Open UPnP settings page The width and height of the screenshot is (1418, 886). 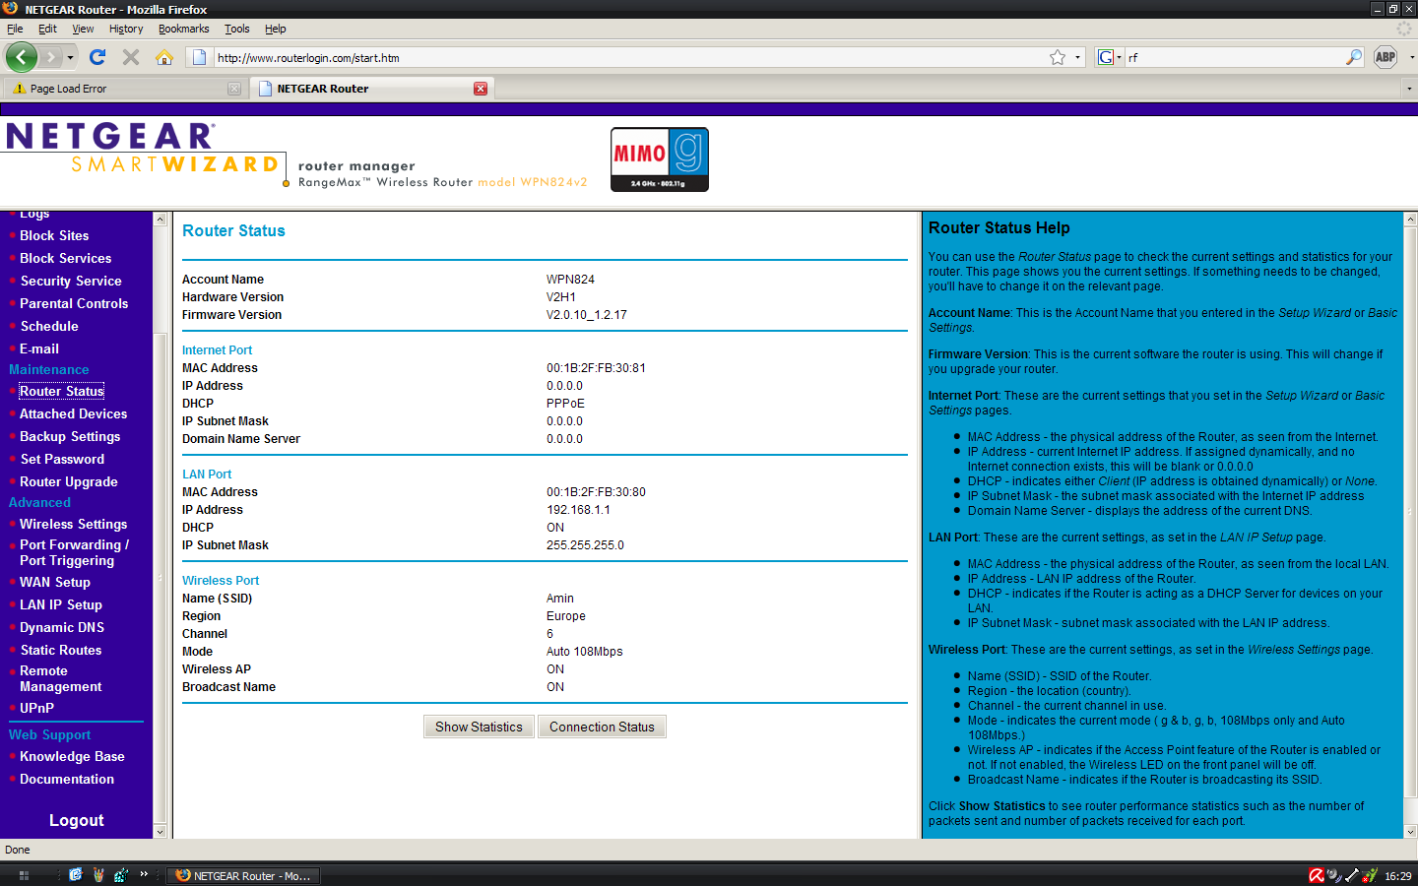(37, 708)
